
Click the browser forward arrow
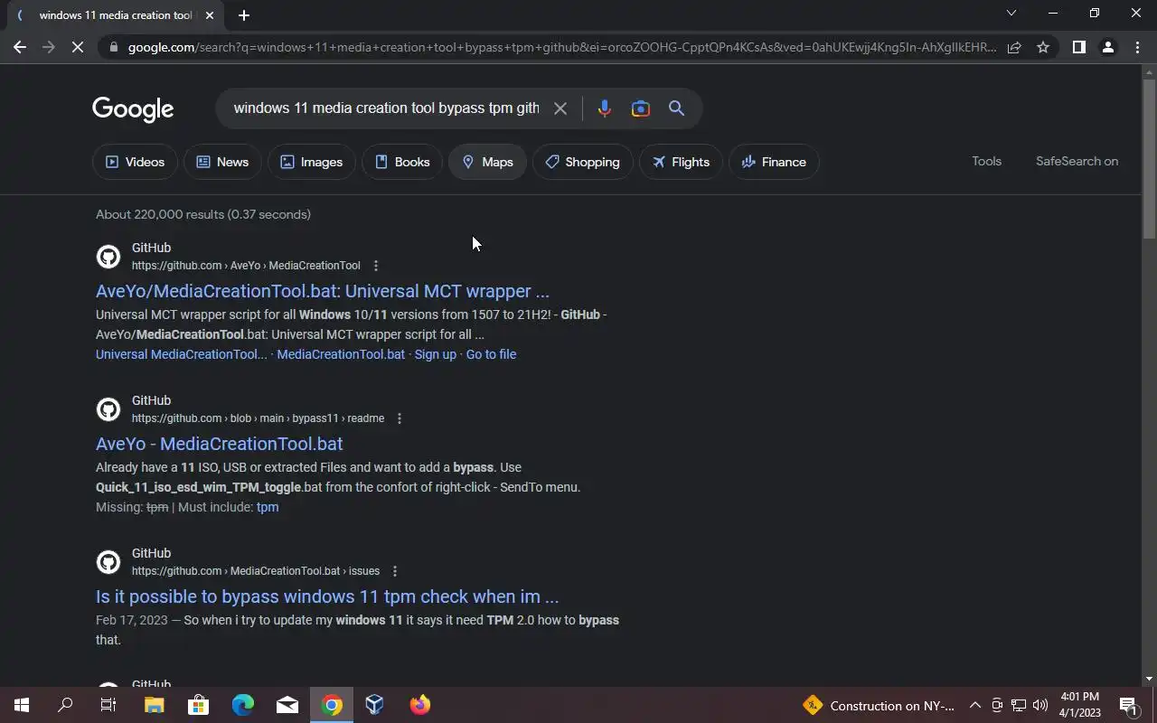pyautogui.click(x=49, y=47)
